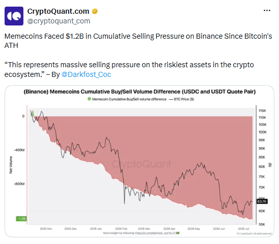Image resolution: width=279 pixels, height=244 pixels.
Task: Open the three-dot more options menu
Action: pyautogui.click(x=267, y=11)
